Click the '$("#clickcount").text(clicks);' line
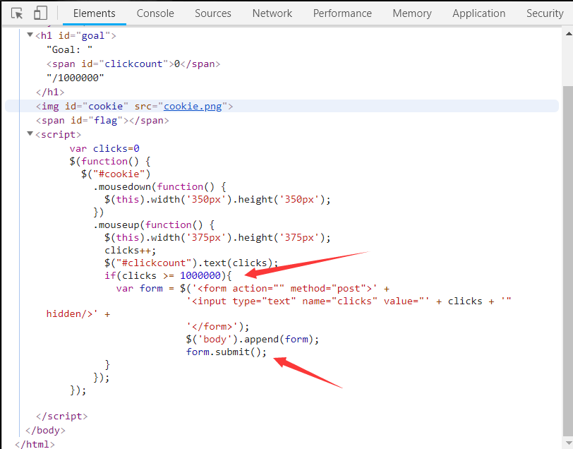573x449 pixels. [x=191, y=263]
